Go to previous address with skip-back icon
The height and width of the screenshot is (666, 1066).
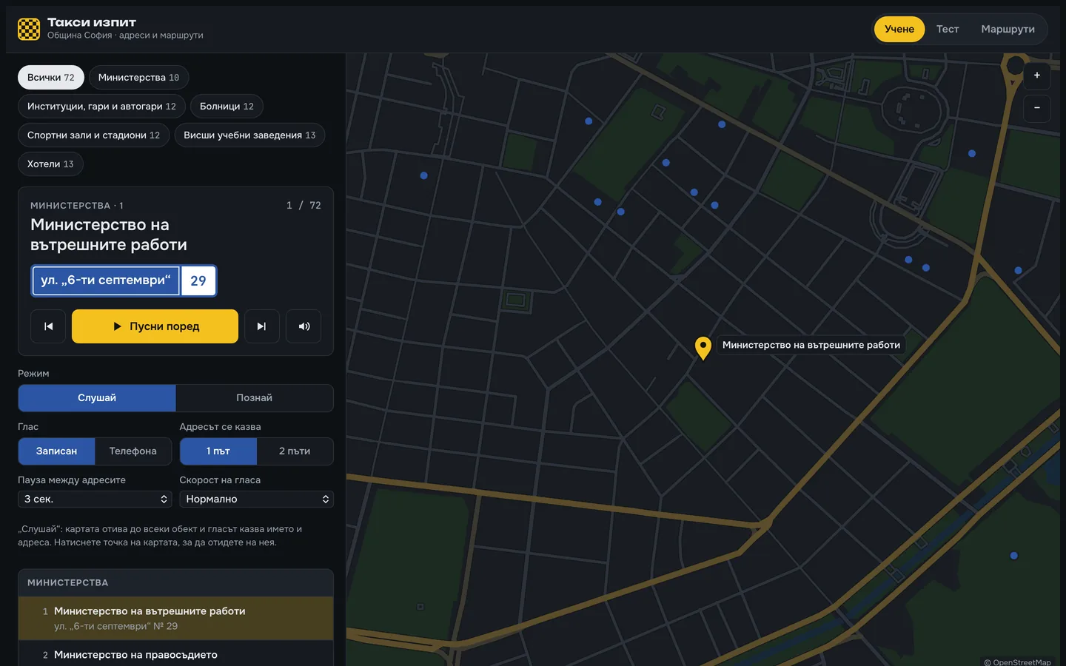48,326
